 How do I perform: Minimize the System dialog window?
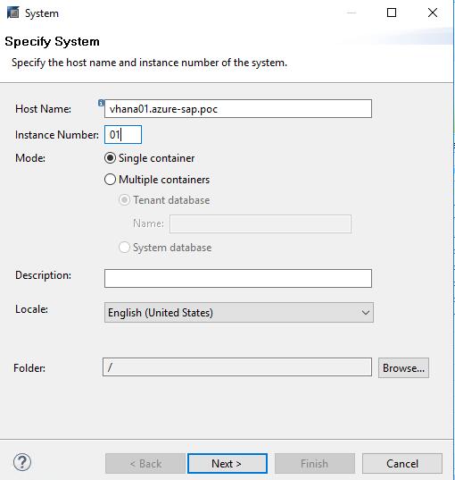[352, 13]
